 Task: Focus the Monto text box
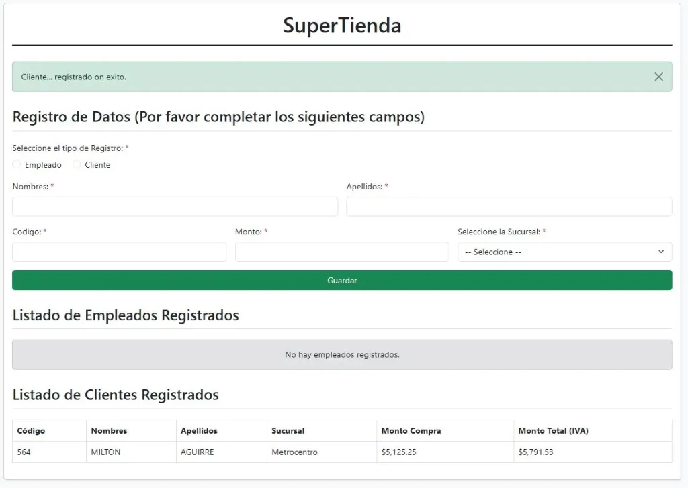point(341,252)
